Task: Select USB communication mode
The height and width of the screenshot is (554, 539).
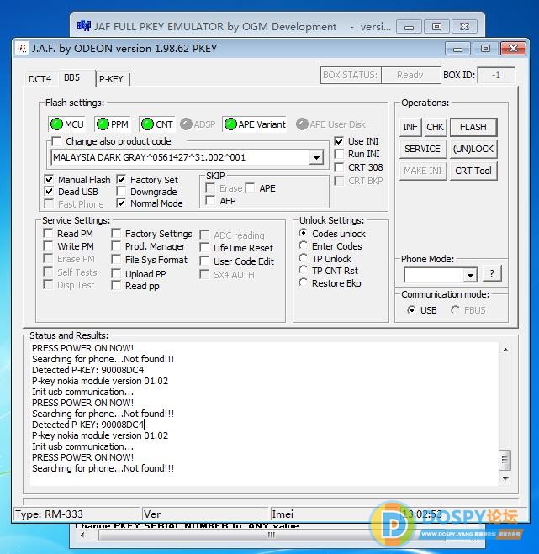Action: pos(411,310)
